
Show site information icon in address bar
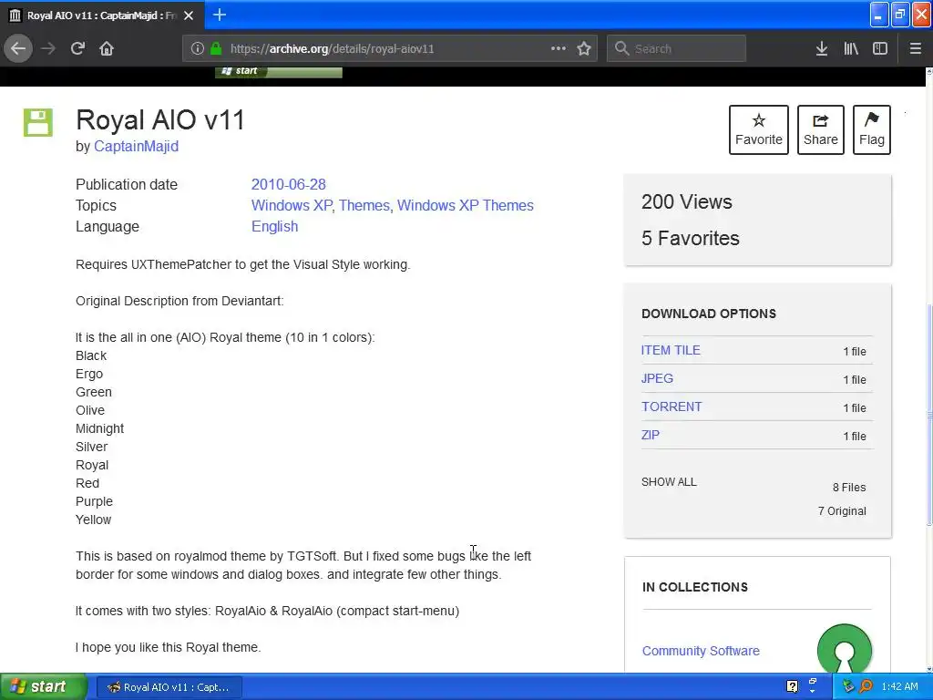click(198, 48)
